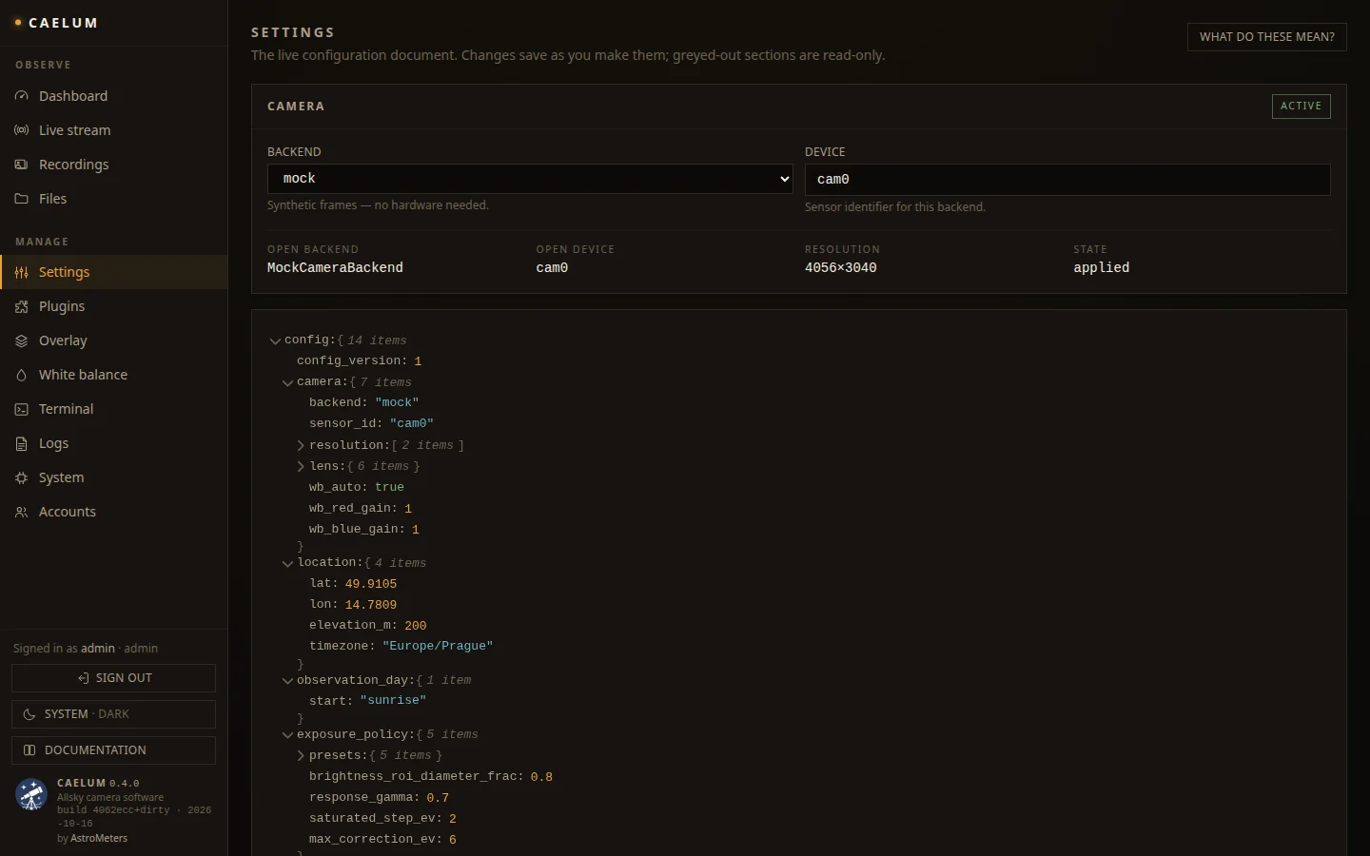Open the Dashboard gauge icon in the sidebar
The image size is (1370, 856).
21,96
